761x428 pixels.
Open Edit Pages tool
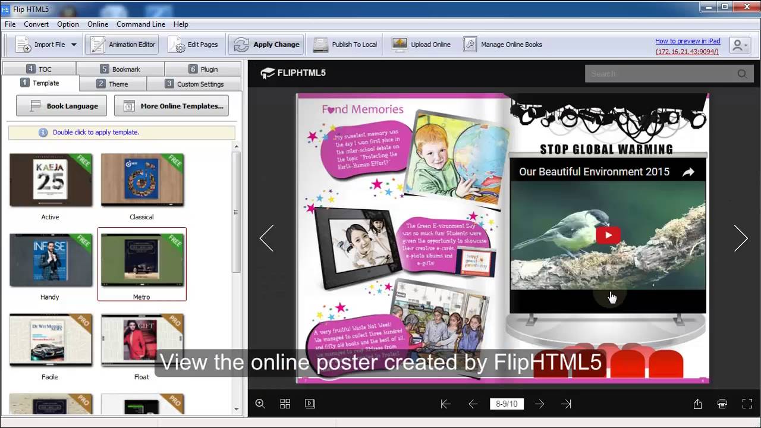(x=193, y=45)
